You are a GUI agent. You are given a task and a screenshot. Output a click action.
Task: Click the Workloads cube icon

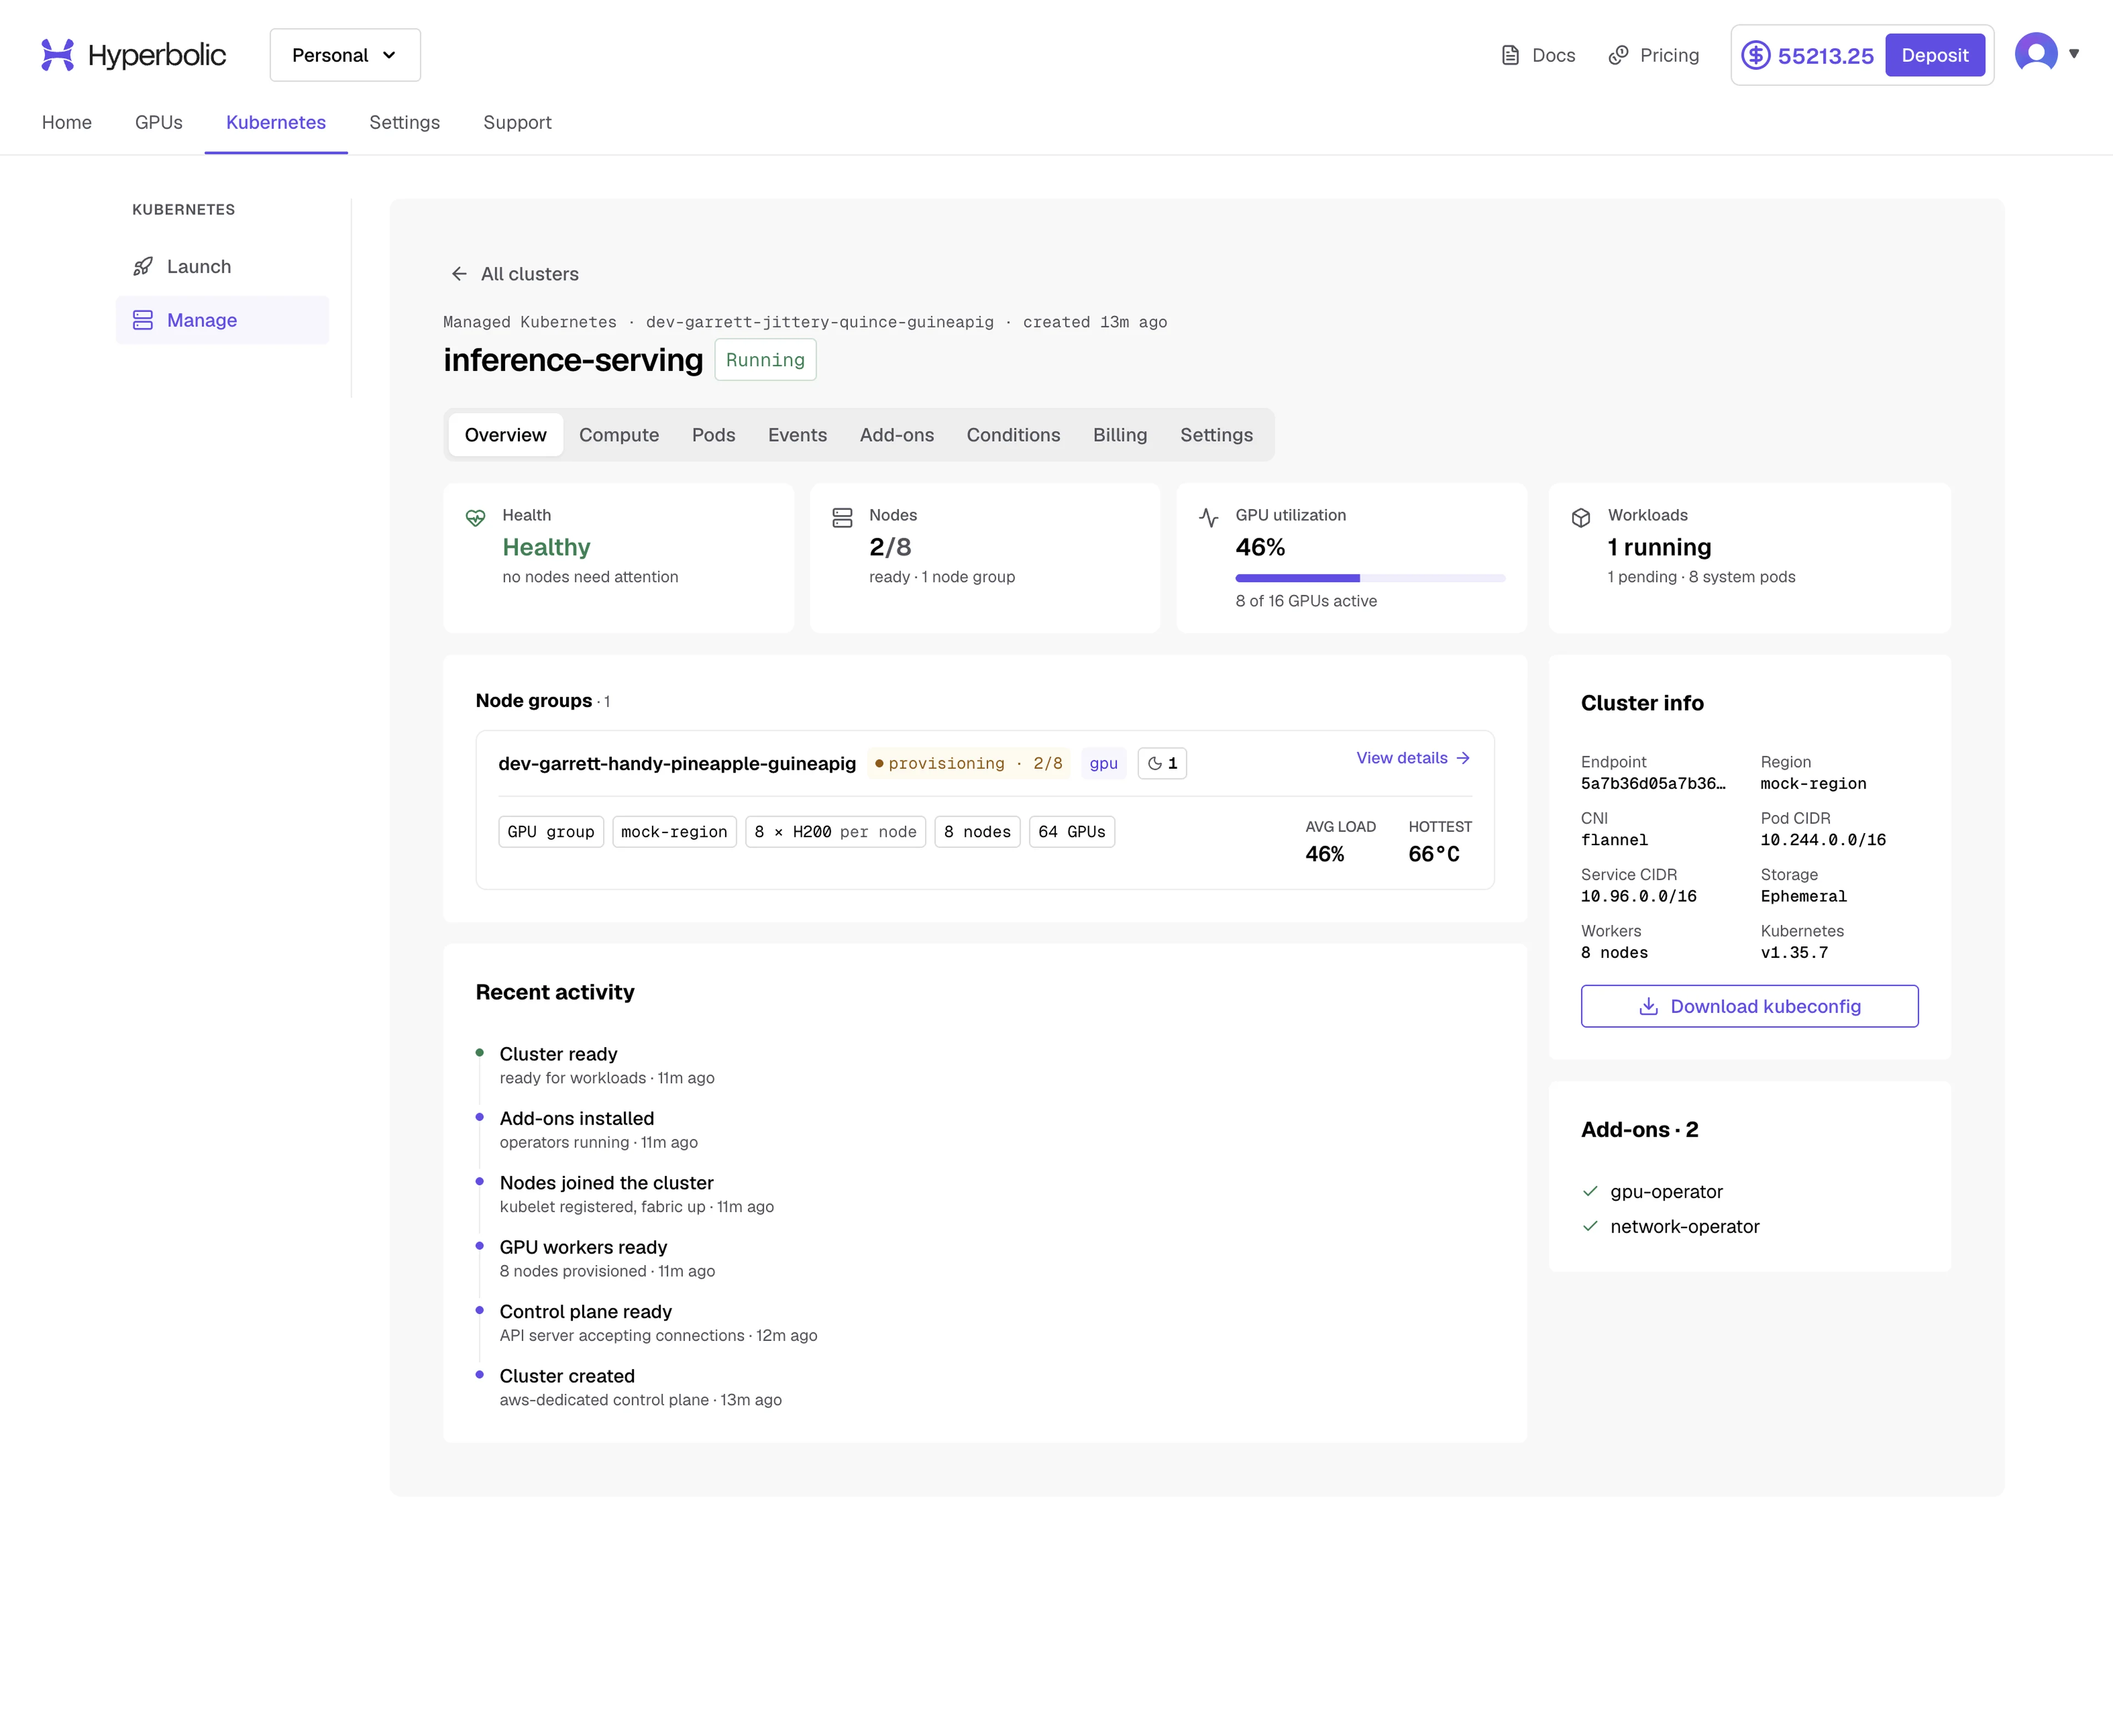1581,518
